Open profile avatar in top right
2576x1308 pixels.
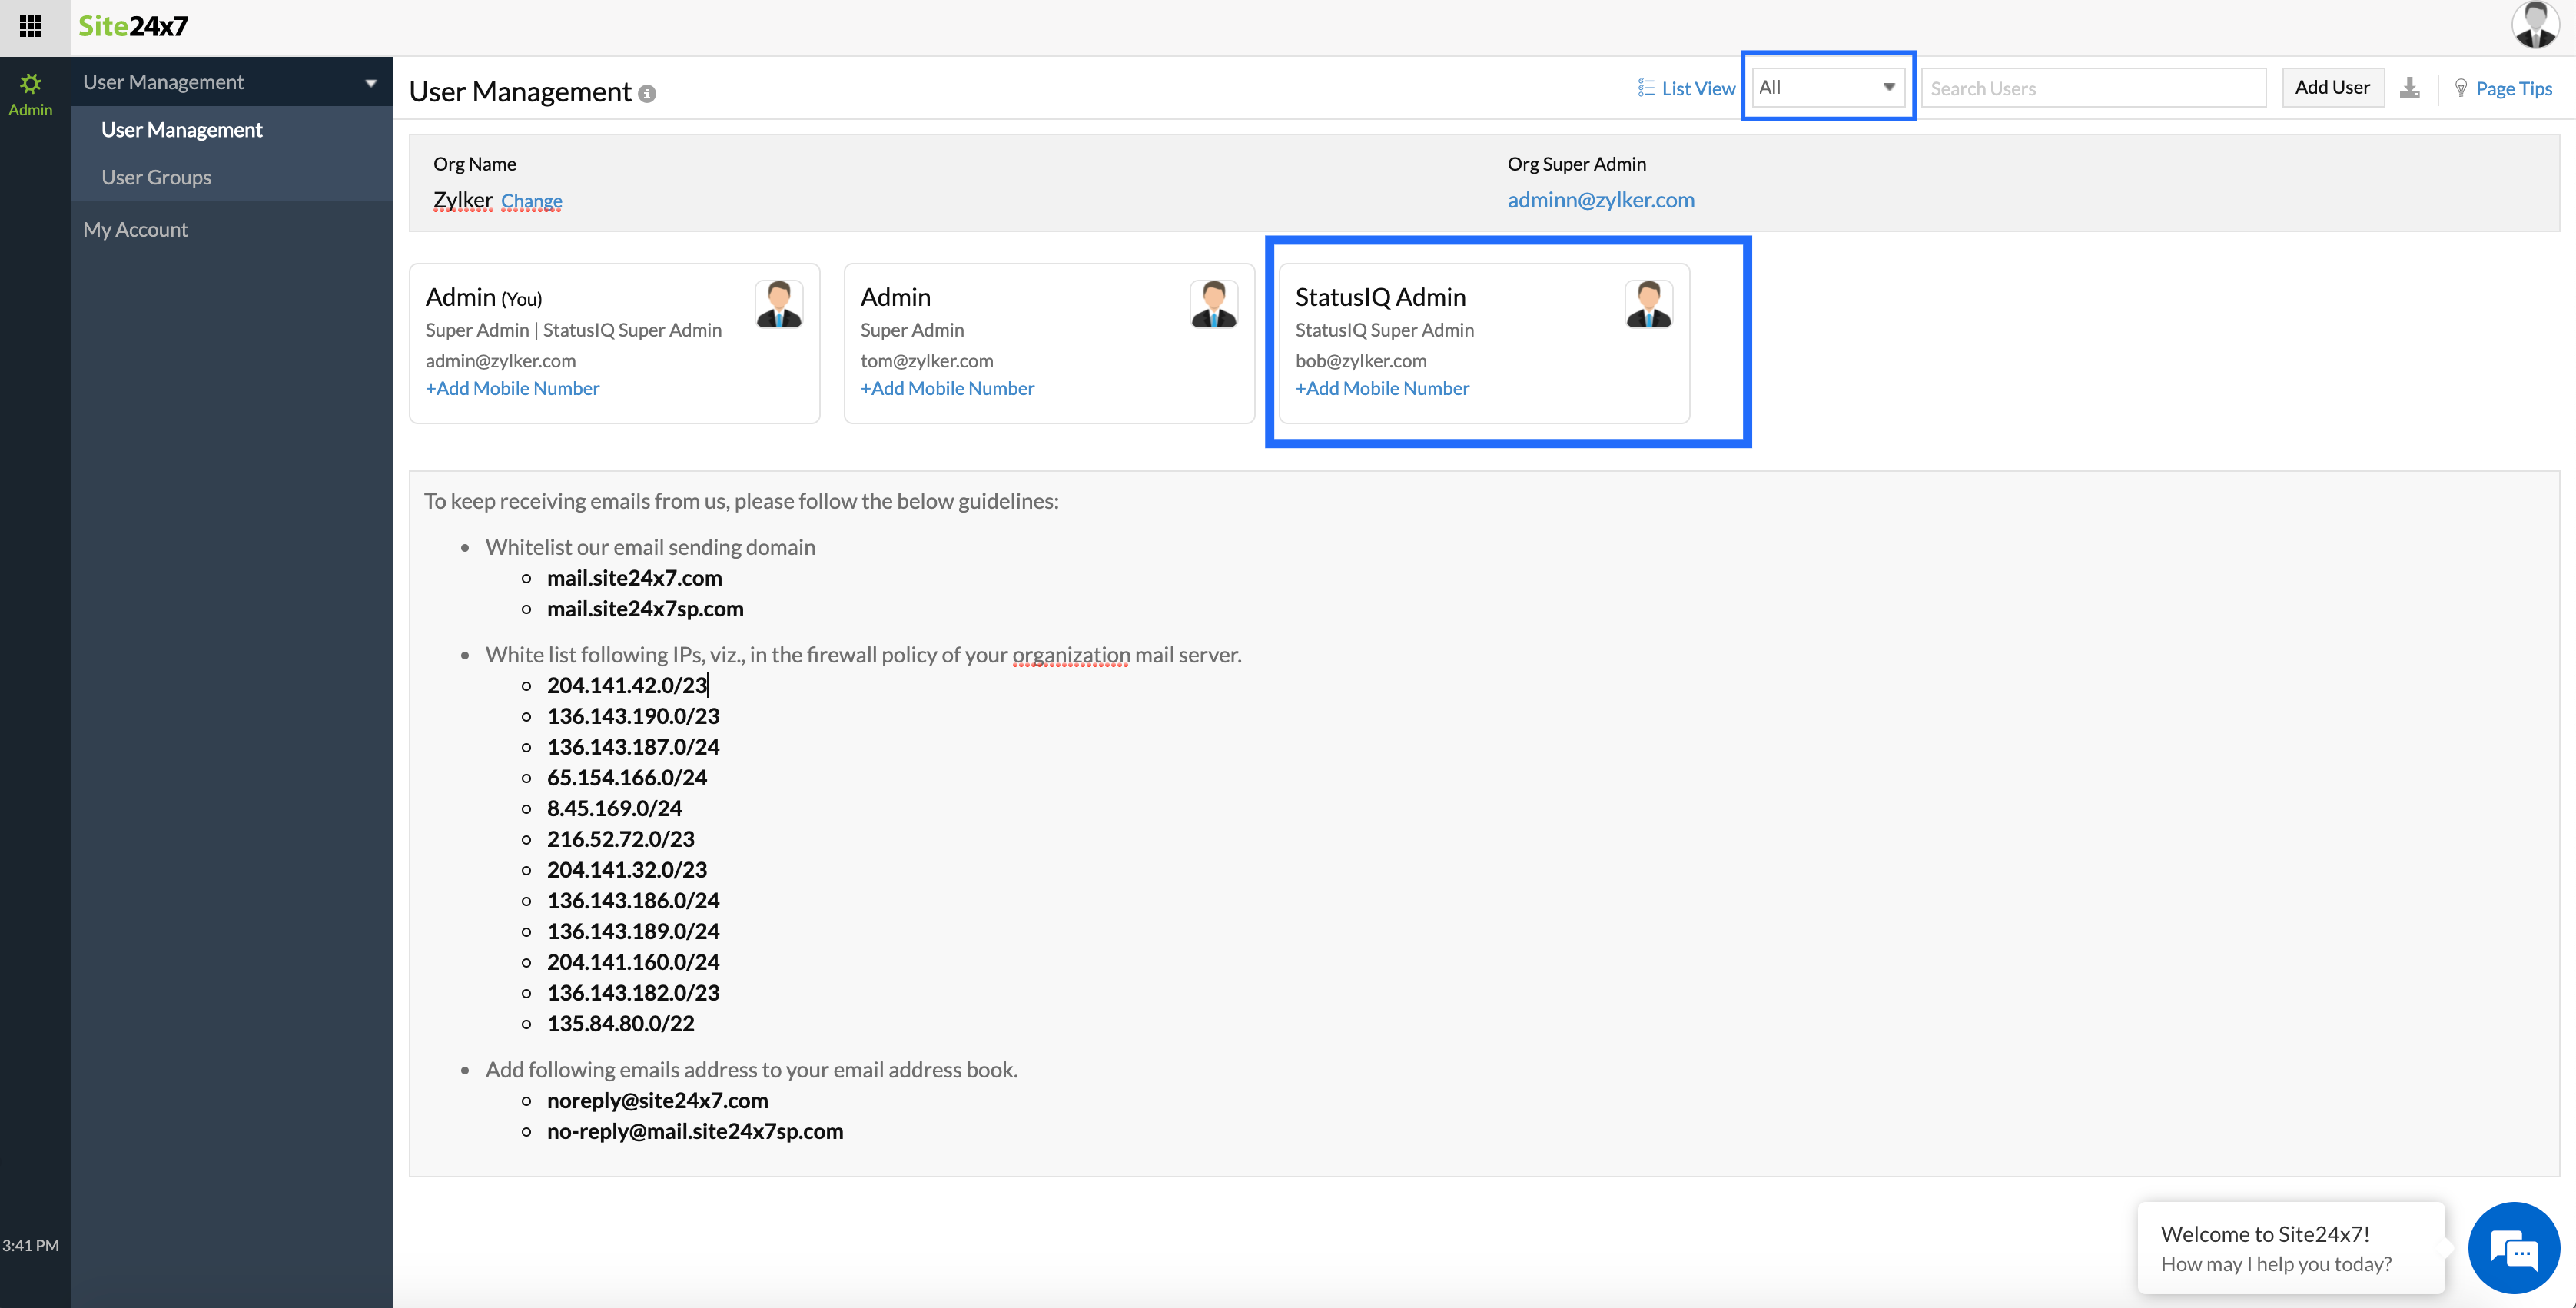(2535, 26)
